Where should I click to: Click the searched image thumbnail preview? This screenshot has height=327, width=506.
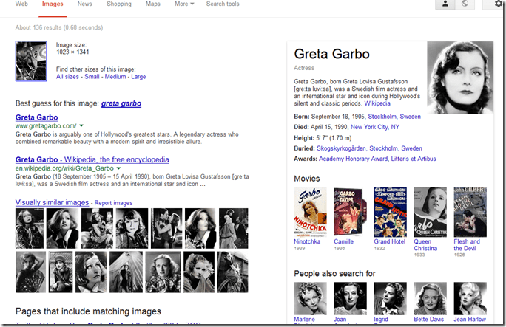31,61
